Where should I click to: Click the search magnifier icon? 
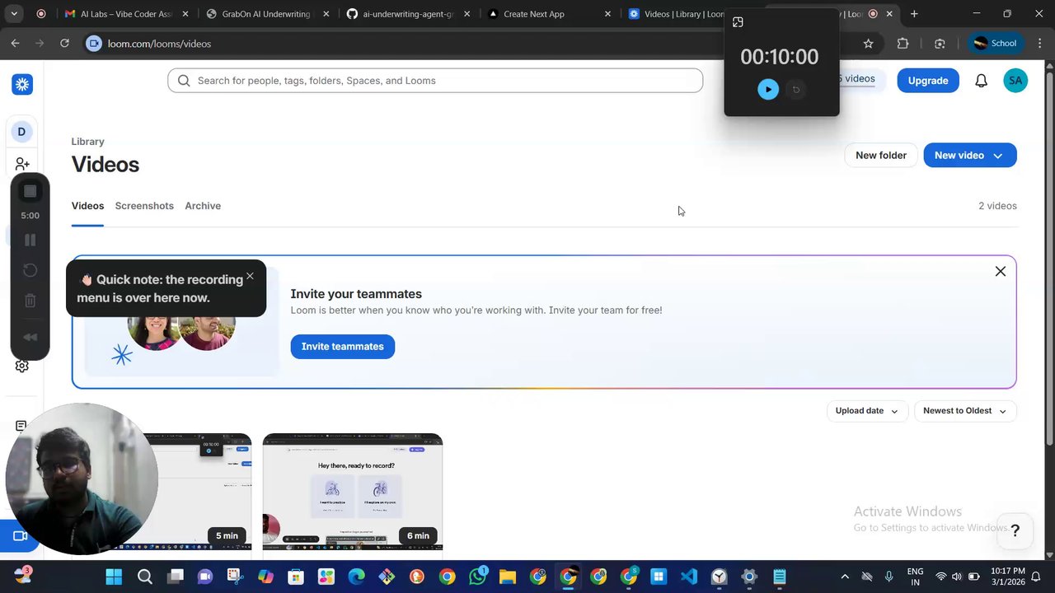pos(184,81)
